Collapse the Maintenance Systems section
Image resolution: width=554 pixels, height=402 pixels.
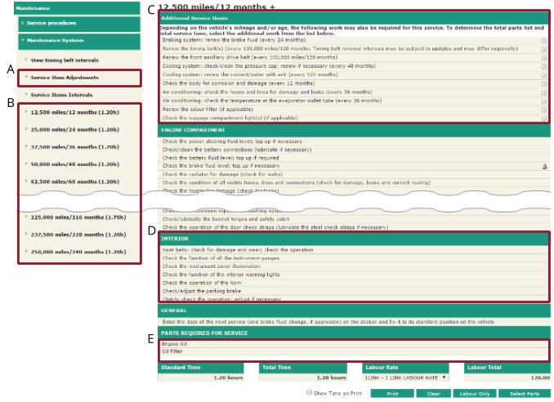(x=56, y=40)
